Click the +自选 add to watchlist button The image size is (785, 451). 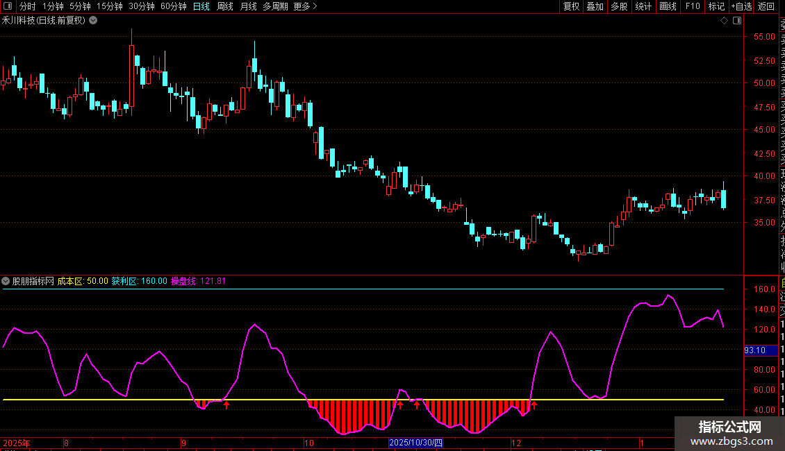(741, 6)
